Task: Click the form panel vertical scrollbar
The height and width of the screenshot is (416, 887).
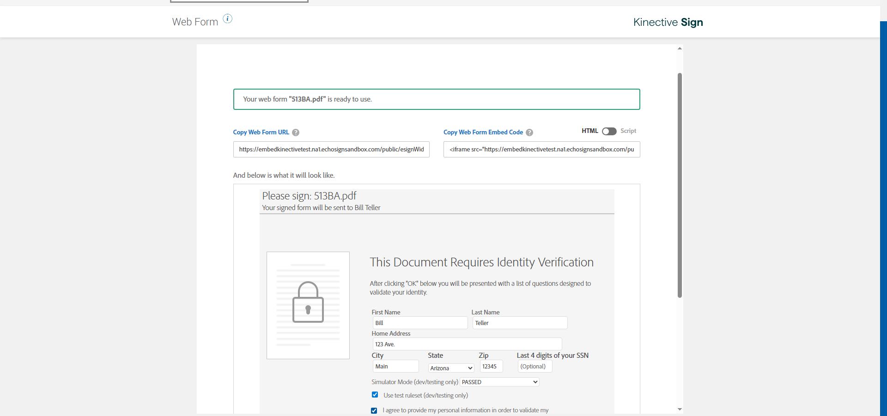Action: tap(680, 185)
